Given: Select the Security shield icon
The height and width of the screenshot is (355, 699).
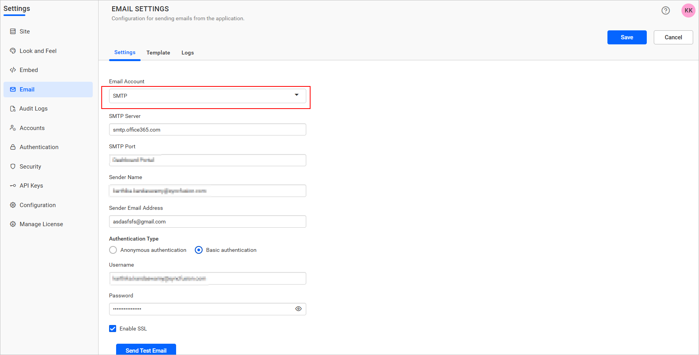Looking at the screenshot, I should point(13,166).
